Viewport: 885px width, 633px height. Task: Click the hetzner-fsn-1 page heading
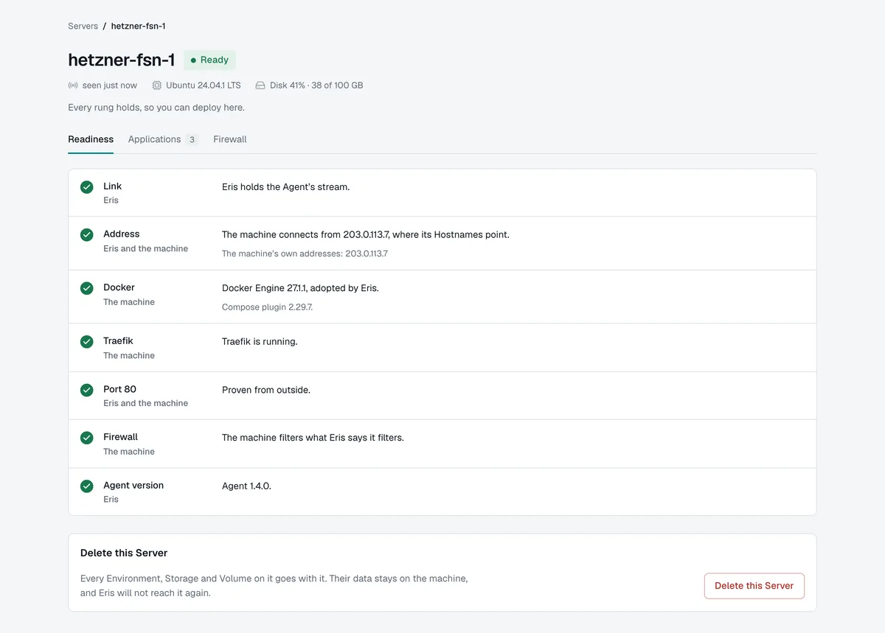point(121,60)
